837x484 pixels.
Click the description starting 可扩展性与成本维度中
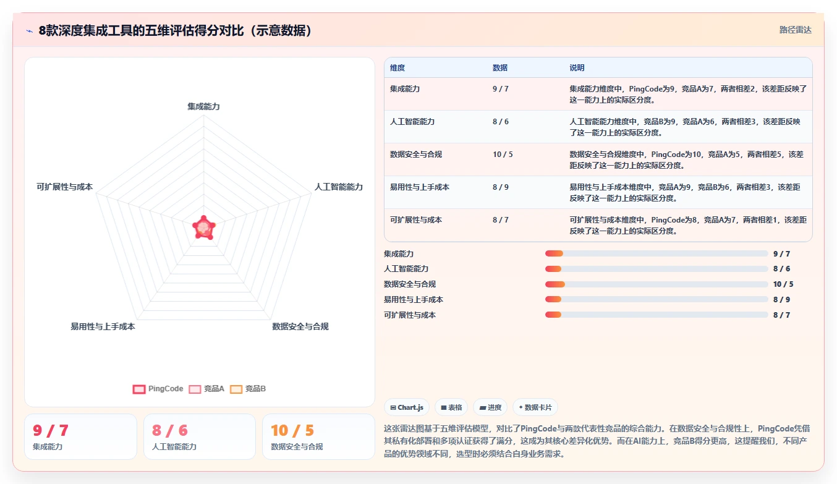pos(688,226)
